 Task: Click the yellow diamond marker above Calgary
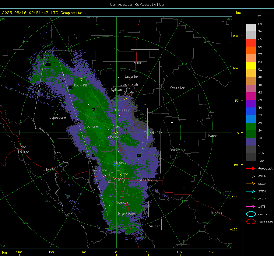pos(120,175)
